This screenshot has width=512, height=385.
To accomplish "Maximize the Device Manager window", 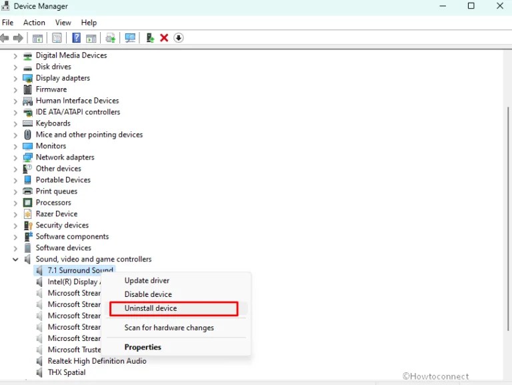I will 471,6.
